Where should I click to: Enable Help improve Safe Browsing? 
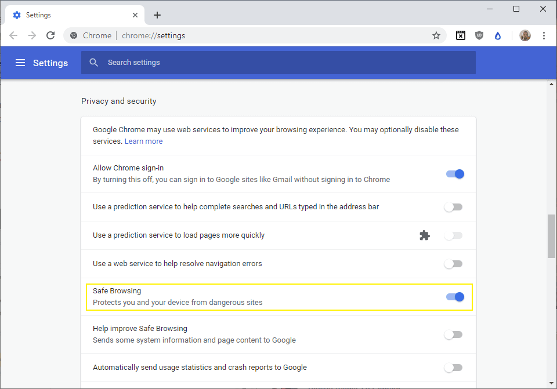point(453,335)
